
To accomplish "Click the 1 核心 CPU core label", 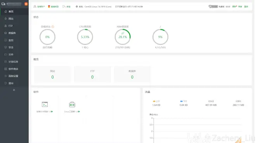I will tap(85, 47).
